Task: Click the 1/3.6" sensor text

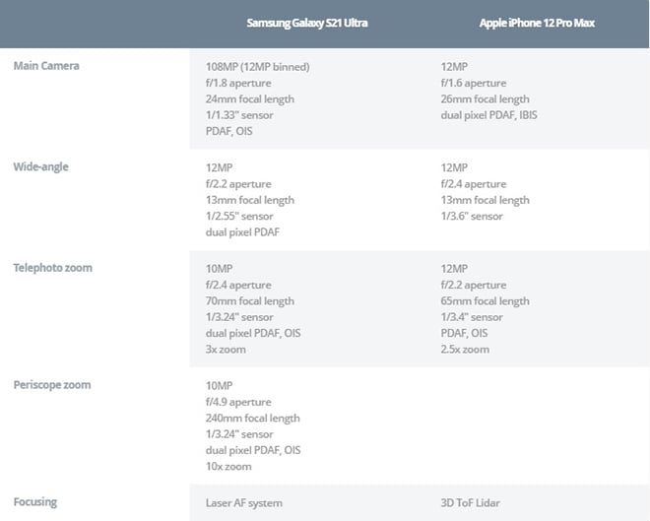Action: point(472,217)
